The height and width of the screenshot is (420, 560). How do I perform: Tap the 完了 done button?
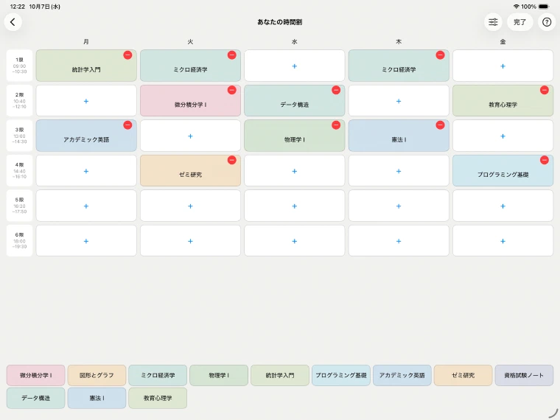pos(519,22)
